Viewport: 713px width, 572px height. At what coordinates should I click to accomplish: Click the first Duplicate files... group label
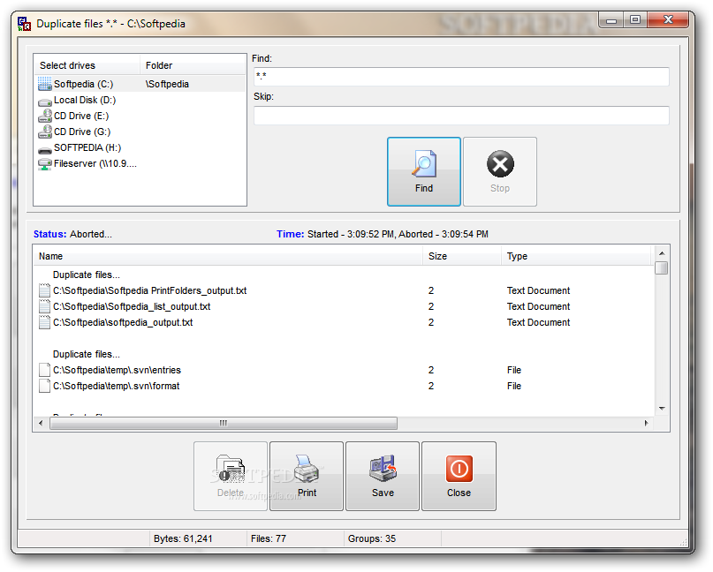click(x=87, y=275)
